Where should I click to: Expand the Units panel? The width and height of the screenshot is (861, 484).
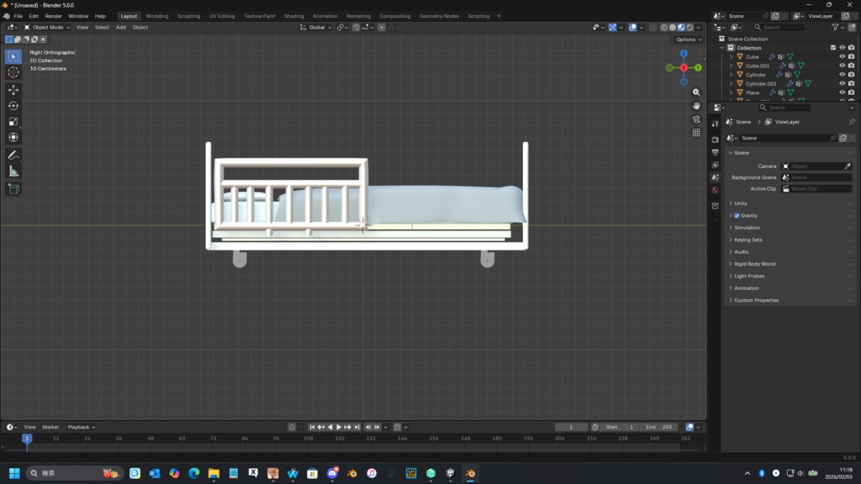click(740, 203)
